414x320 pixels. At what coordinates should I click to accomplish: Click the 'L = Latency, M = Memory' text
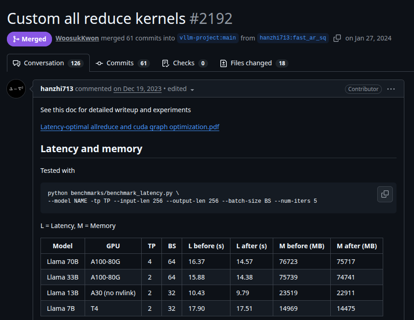tap(78, 226)
